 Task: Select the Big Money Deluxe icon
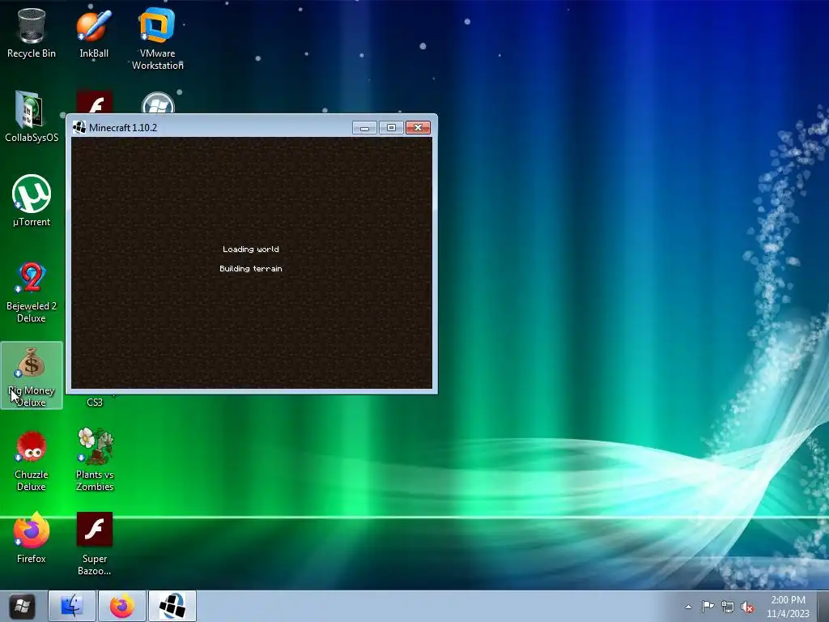32,376
